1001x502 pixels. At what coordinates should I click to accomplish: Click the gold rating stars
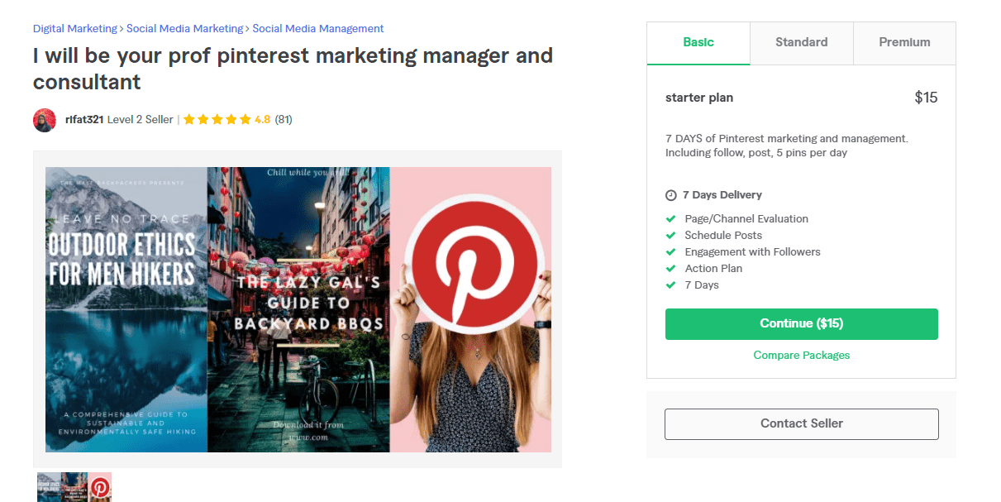tap(217, 119)
